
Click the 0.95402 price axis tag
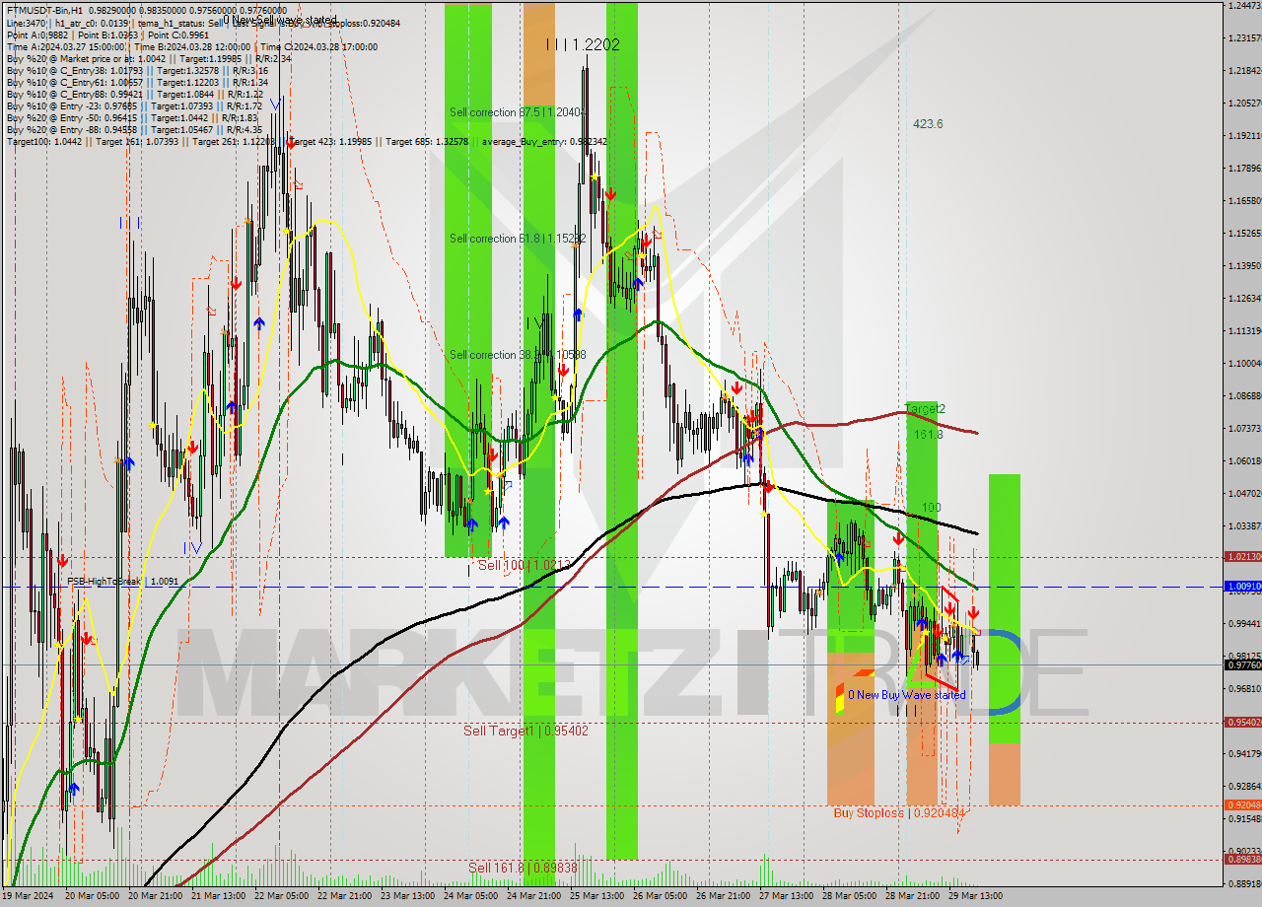(1242, 723)
